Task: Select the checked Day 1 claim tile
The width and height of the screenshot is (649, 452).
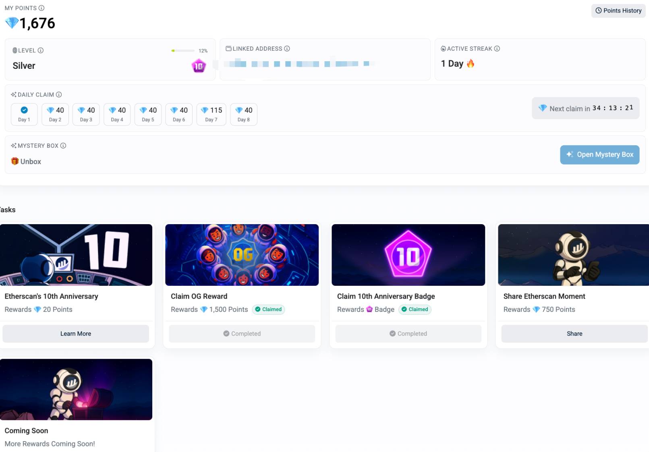Action: 24,114
